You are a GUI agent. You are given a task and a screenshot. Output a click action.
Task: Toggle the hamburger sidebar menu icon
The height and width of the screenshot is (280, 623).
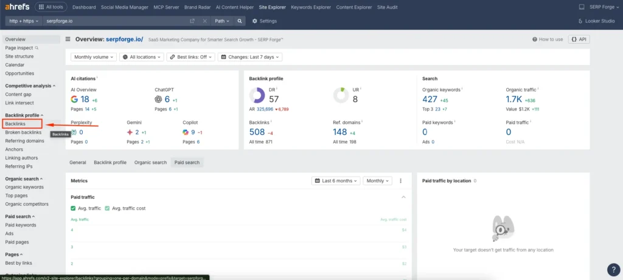69,39
